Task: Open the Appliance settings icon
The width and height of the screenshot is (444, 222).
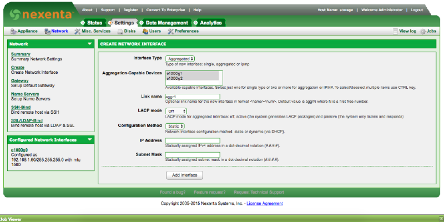Action: tap(13, 32)
